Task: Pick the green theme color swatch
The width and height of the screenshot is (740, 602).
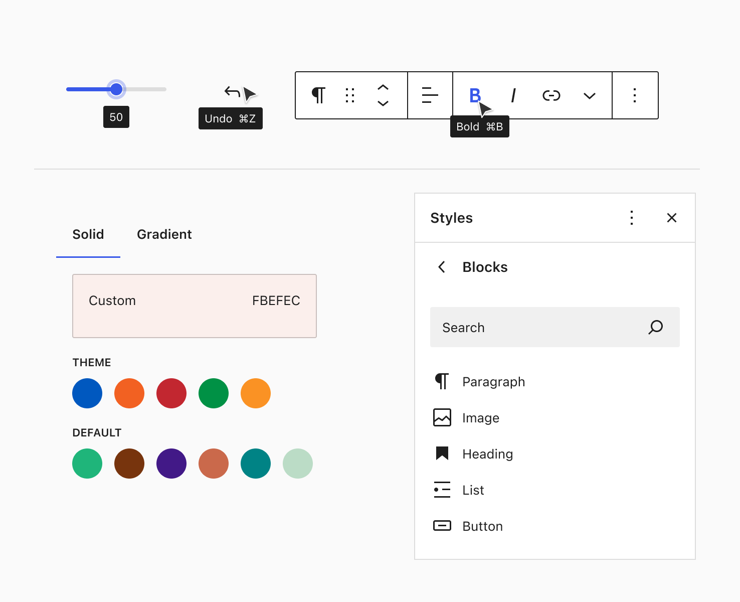Action: coord(214,393)
